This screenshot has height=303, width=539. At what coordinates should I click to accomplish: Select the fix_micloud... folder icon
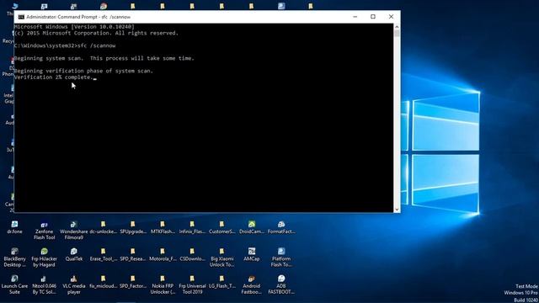coord(103,282)
